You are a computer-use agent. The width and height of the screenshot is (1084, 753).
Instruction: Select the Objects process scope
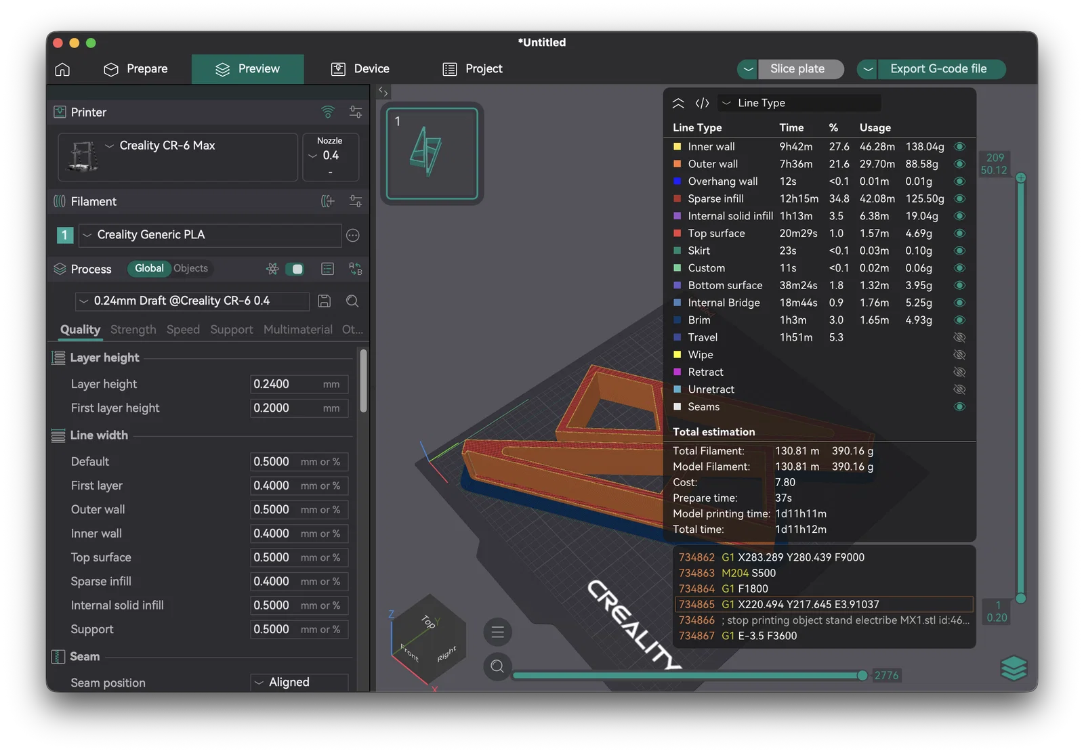[x=191, y=269]
